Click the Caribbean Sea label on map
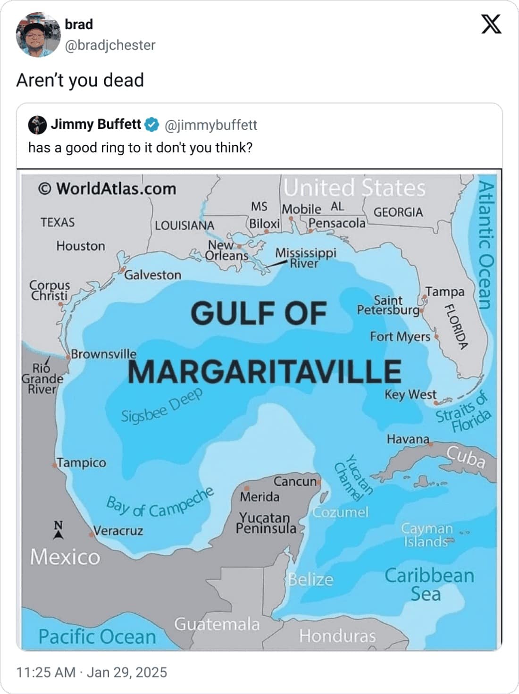 click(x=428, y=584)
